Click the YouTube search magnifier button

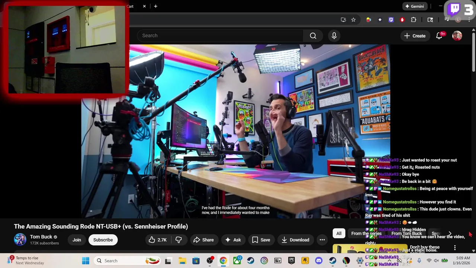(x=313, y=36)
